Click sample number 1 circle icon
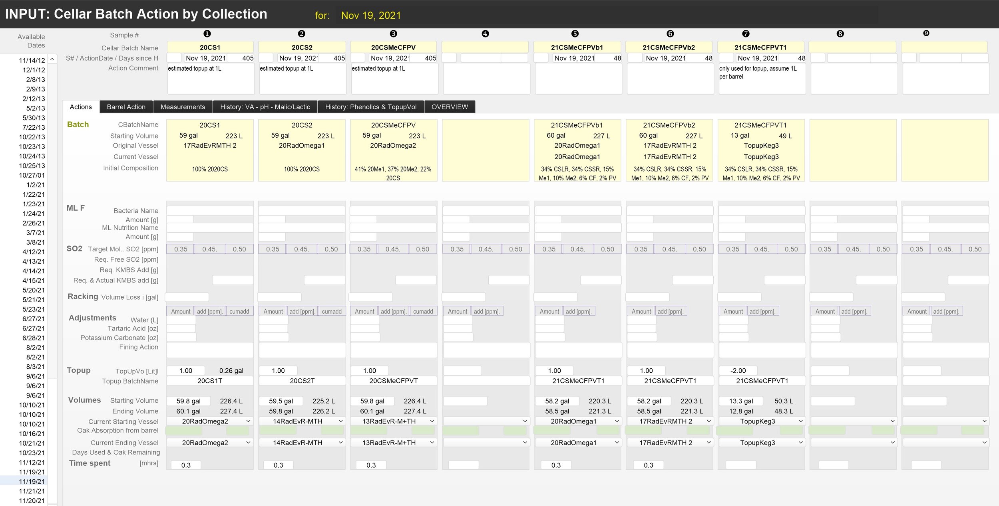This screenshot has width=999, height=506. [x=207, y=34]
